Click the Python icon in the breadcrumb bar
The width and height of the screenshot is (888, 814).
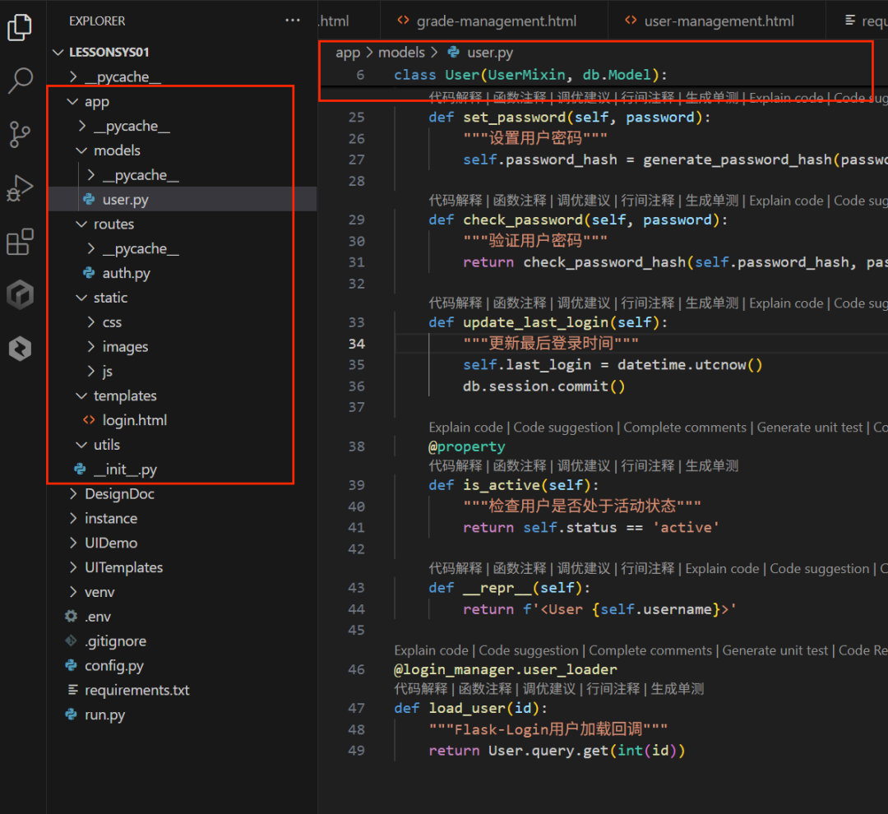pyautogui.click(x=454, y=52)
